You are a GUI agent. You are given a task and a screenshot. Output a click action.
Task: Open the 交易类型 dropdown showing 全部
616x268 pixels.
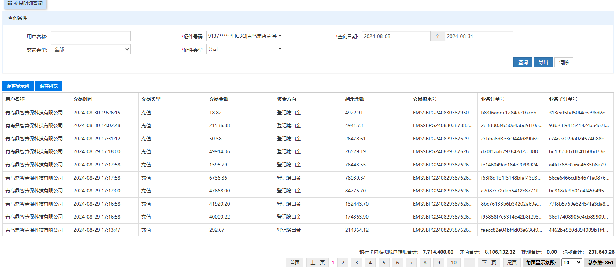(x=91, y=49)
